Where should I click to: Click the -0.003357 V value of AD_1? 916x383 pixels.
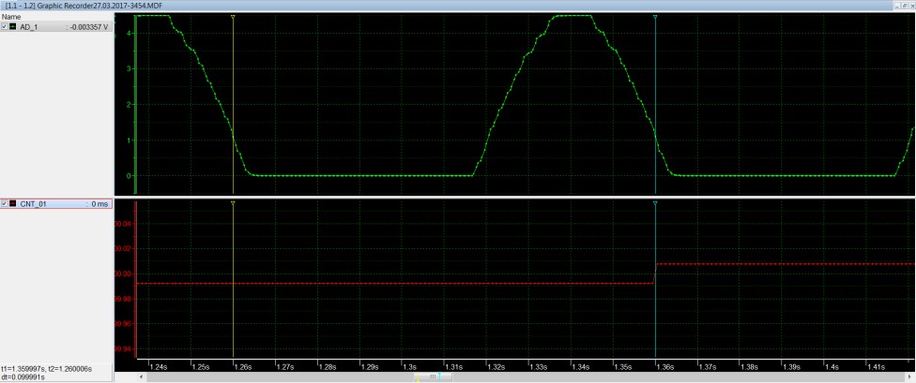87,27
